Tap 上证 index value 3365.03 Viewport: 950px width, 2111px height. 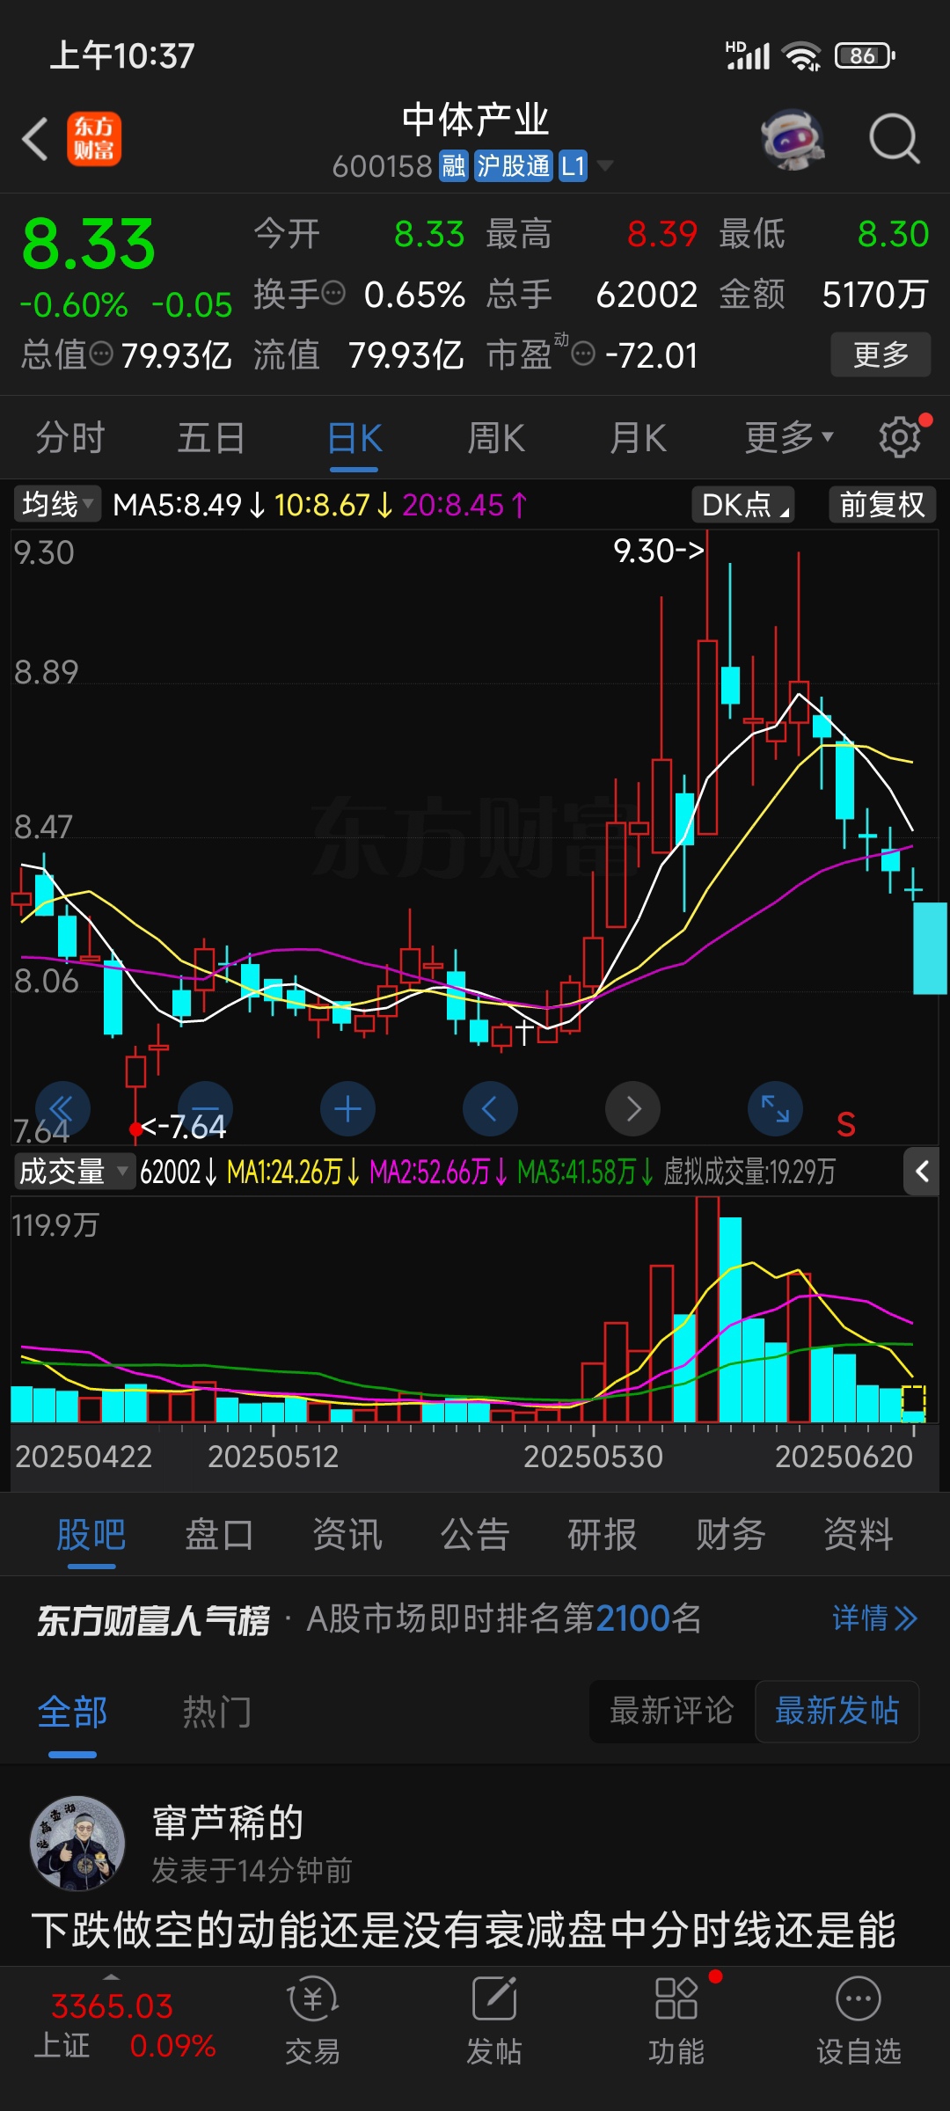[x=113, y=2006]
